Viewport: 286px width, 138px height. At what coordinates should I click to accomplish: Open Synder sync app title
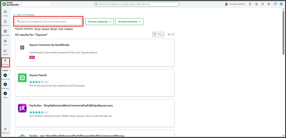point(77,136)
